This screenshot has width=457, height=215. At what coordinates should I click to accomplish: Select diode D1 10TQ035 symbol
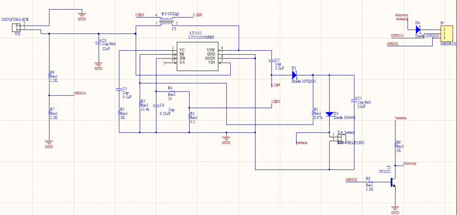pyautogui.click(x=295, y=74)
